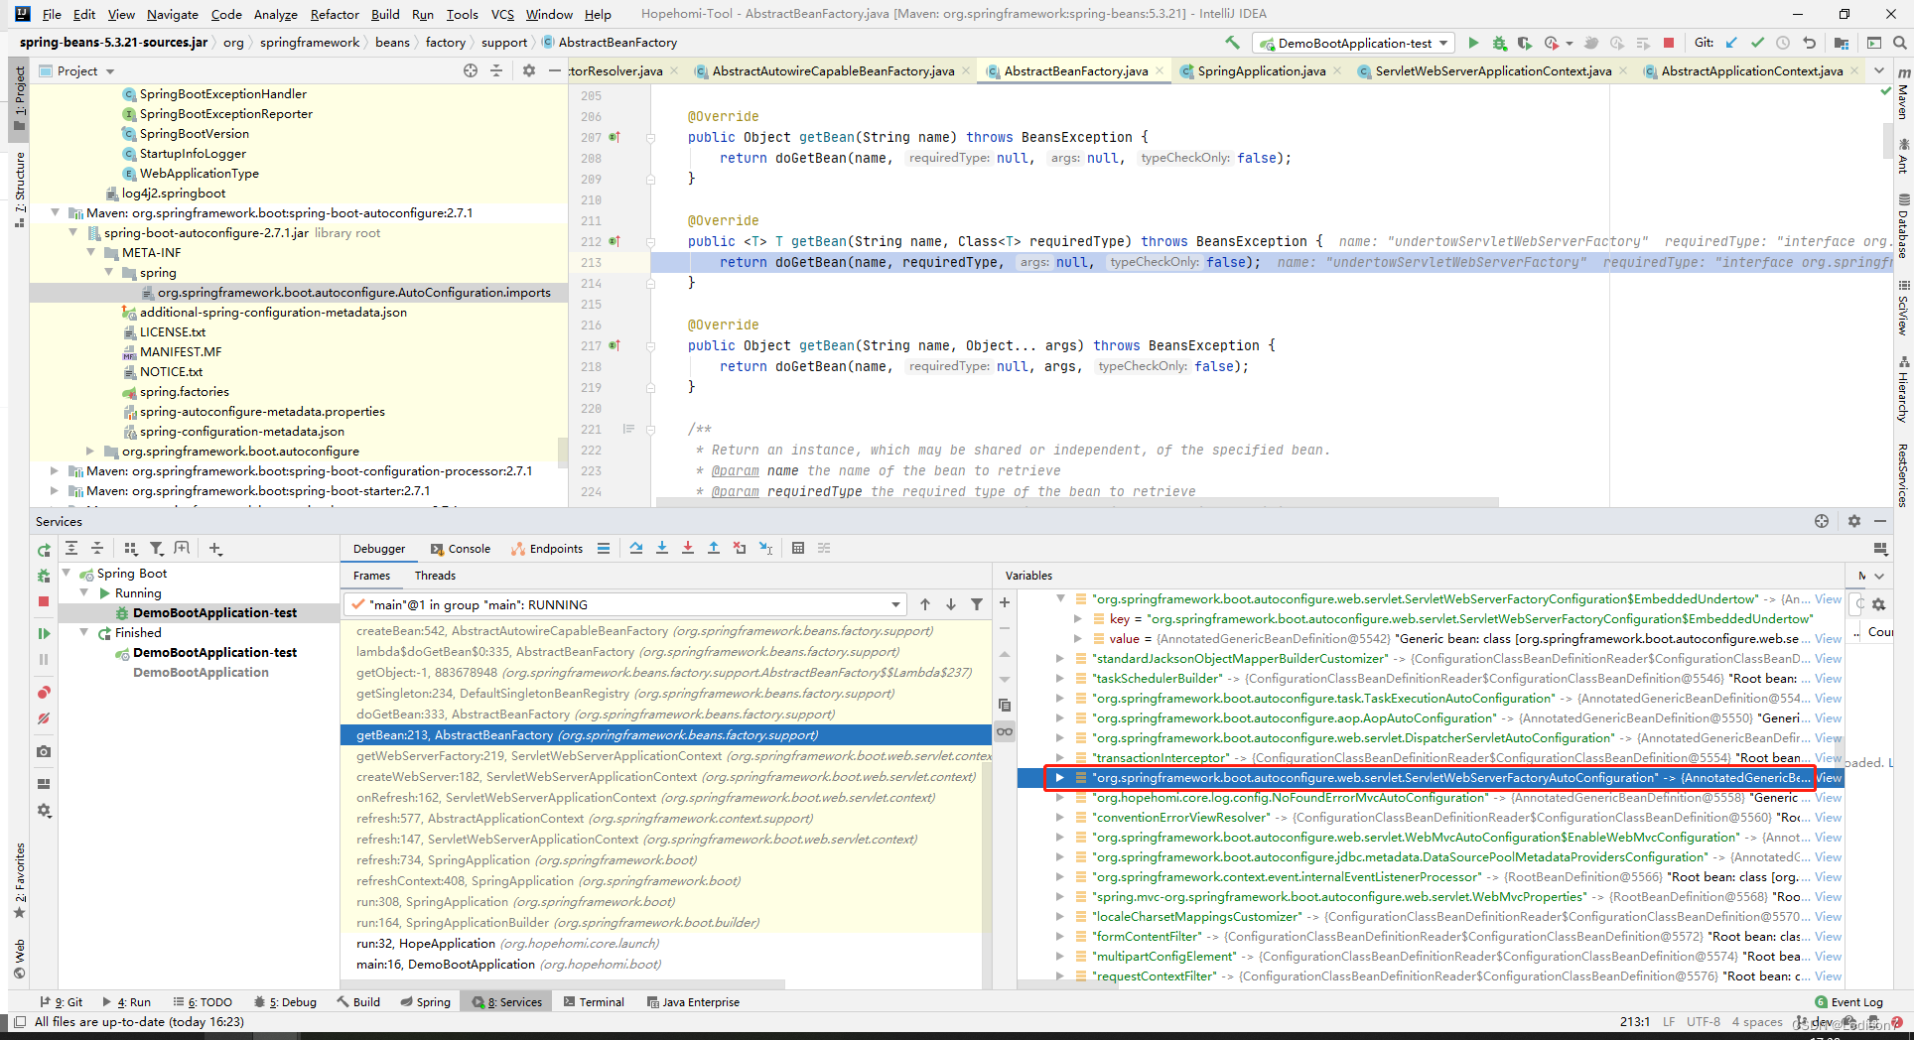Viewport: 1914px width, 1040px height.
Task: Collapse Finished node in Services tree
Action: [84, 632]
